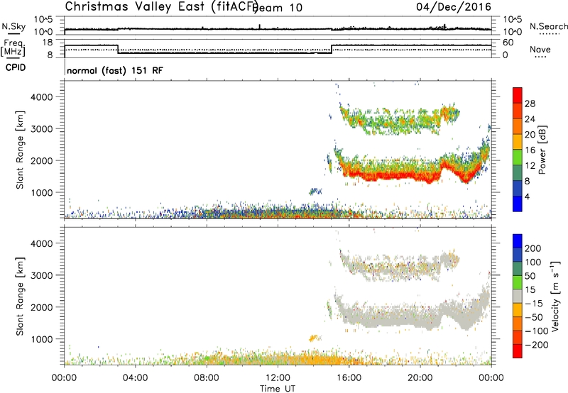This screenshot has height=393, width=568.
Task: Click the '24' label on Power colorbar
Action: click(x=530, y=119)
